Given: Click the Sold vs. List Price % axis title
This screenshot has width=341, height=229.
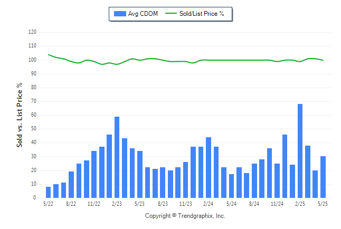Looking at the screenshot, I should click(x=20, y=115).
